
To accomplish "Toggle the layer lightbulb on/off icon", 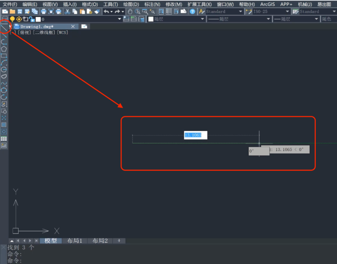I will point(12,19).
